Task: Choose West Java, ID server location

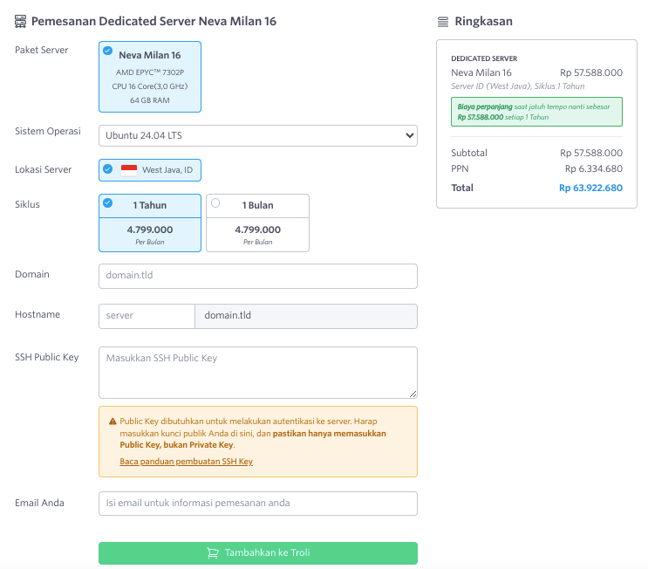Action: pos(155,170)
